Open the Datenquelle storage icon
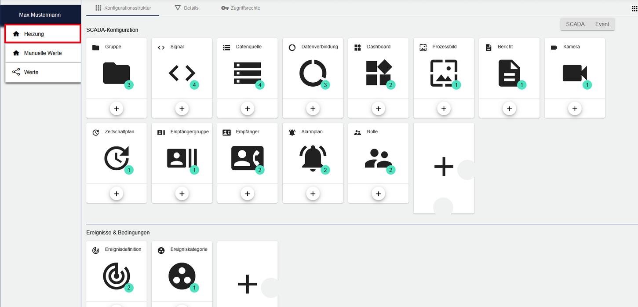638x307 pixels. coord(247,73)
